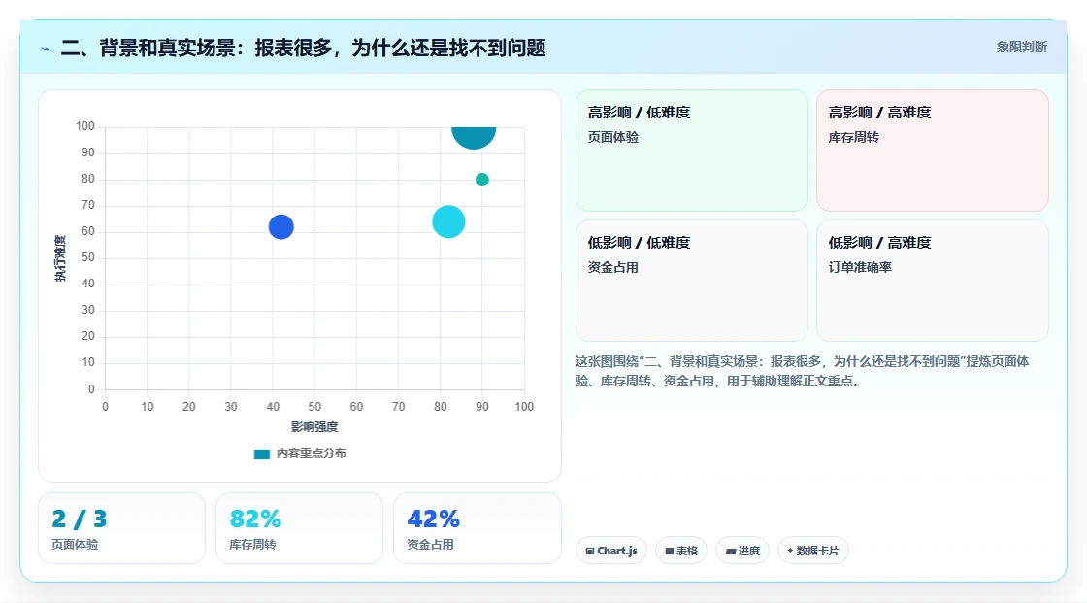Click the 库存周转 text in pink card

(853, 137)
